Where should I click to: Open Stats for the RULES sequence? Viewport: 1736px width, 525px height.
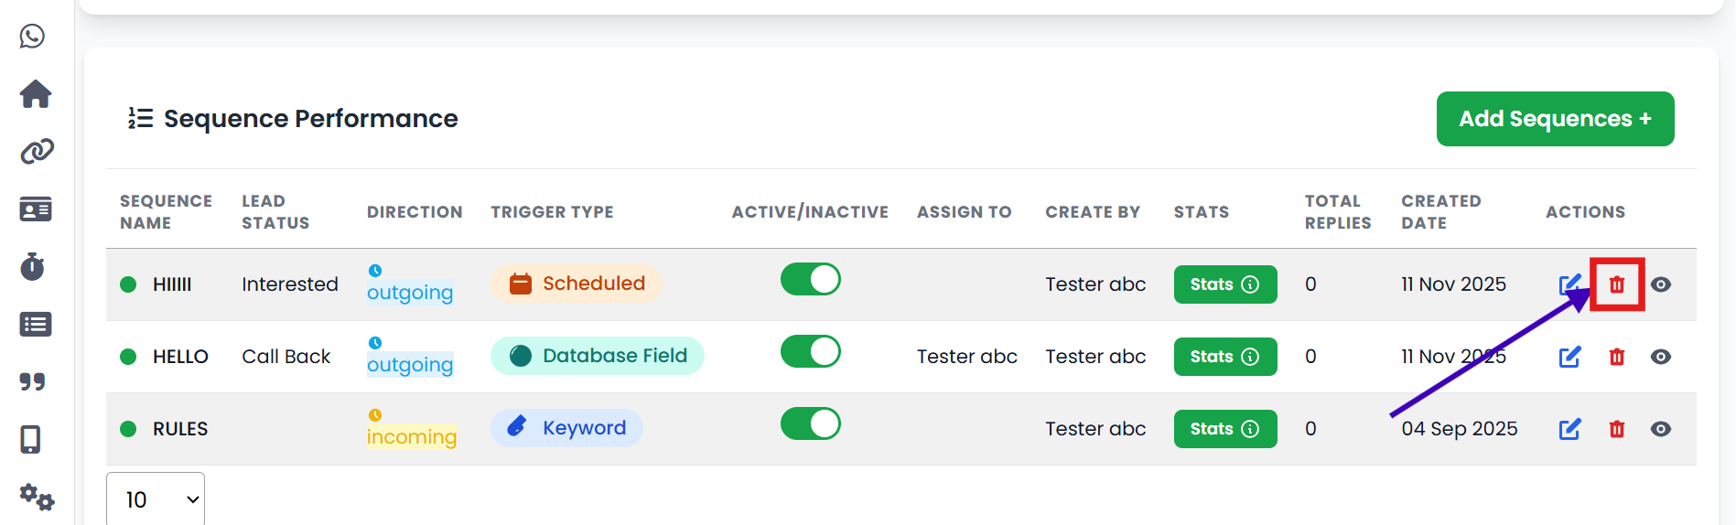point(1224,429)
